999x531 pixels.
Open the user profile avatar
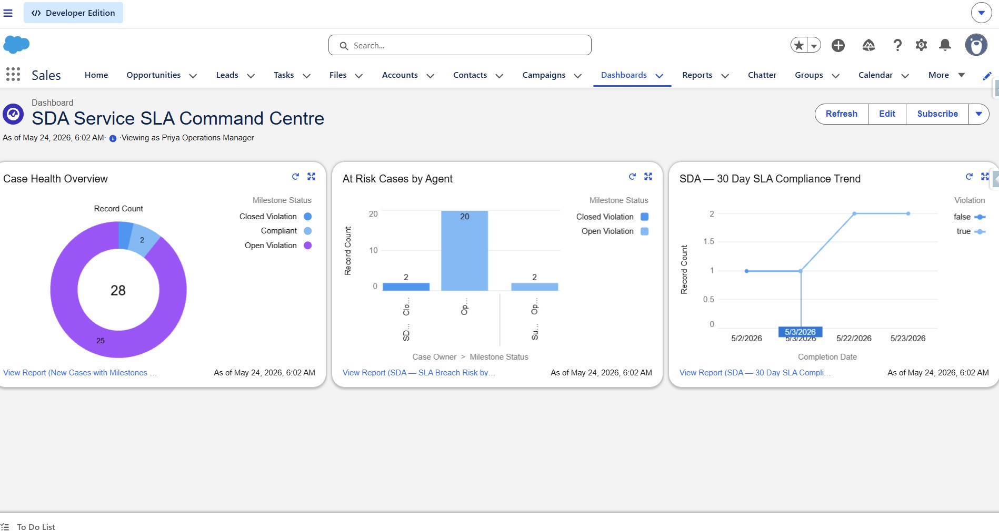[x=976, y=45]
